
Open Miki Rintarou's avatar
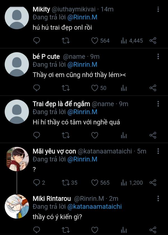17,206
